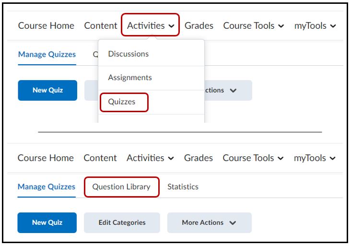
Task: Expand Course Tools menu in top navbar
Action: [253, 25]
